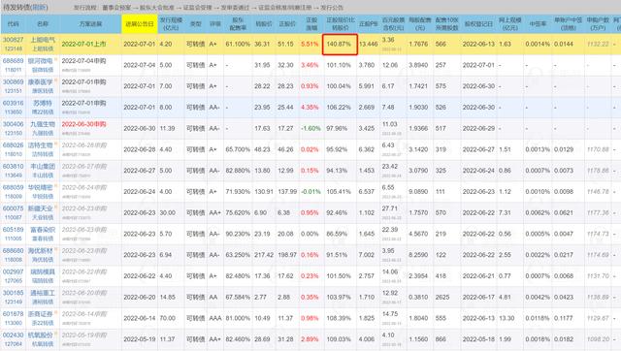Sort by 发行规模(亿元) column header
This screenshot has height=351, width=621.
171,23
